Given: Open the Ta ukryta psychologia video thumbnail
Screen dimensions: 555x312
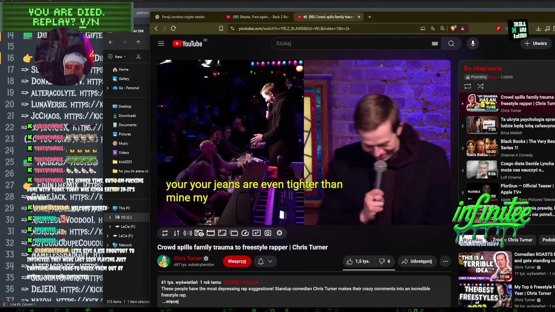Looking at the screenshot, I should click(x=482, y=125).
